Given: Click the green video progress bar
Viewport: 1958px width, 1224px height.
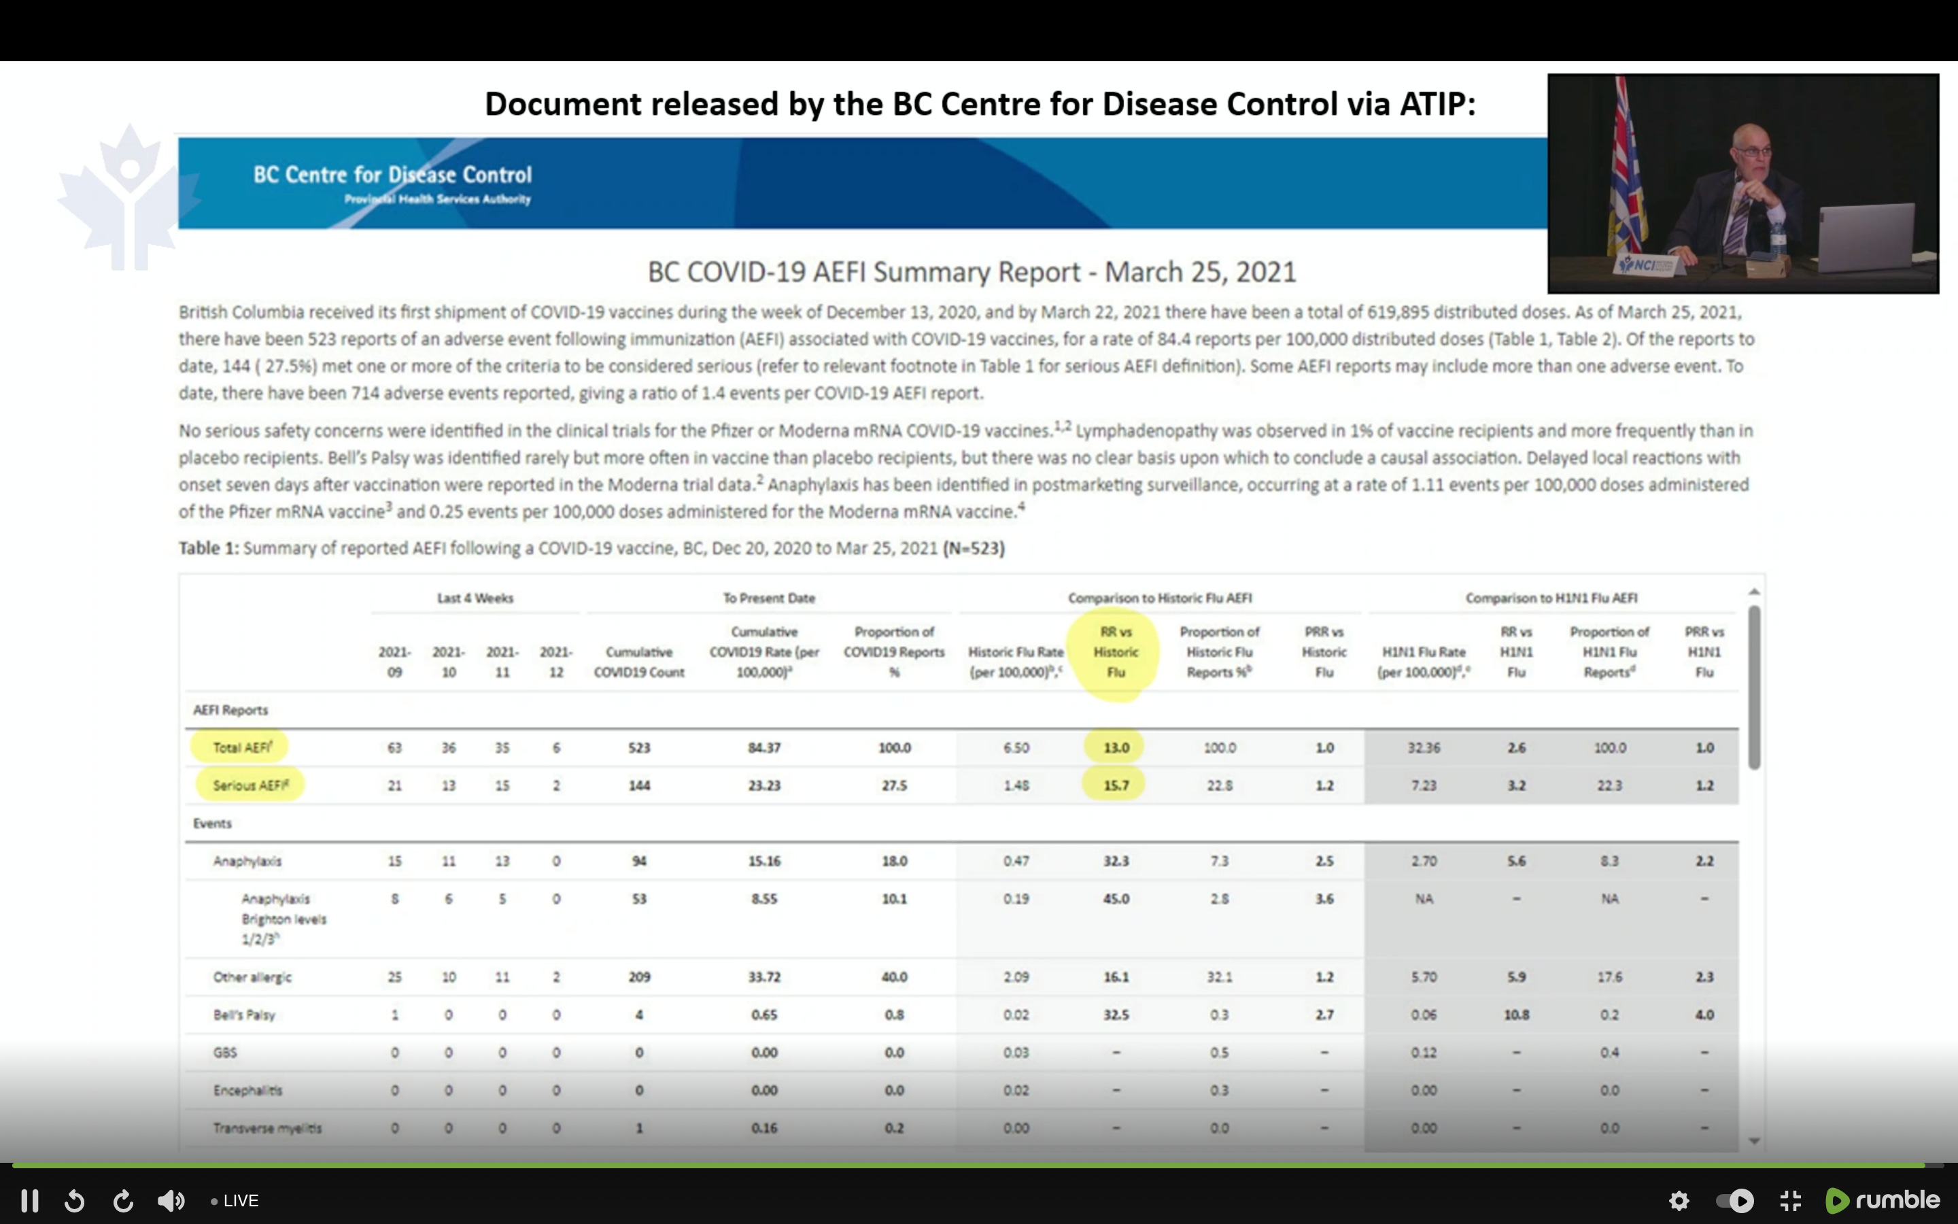Looking at the screenshot, I should click(x=967, y=1166).
